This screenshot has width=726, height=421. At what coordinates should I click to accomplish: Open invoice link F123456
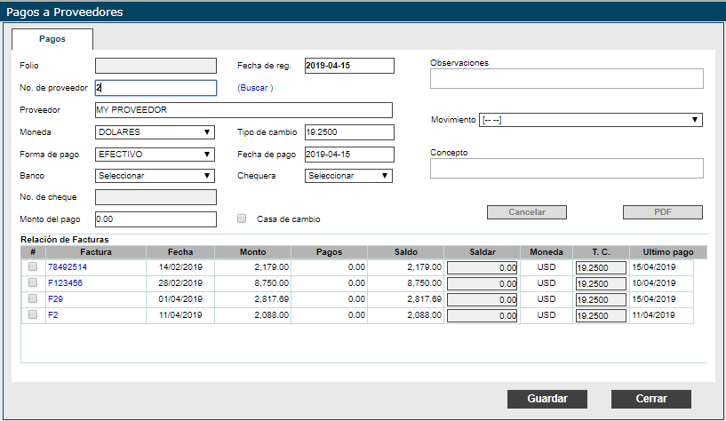click(x=65, y=283)
